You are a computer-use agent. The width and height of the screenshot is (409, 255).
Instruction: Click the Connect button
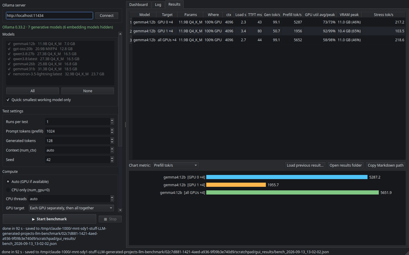[x=107, y=15]
